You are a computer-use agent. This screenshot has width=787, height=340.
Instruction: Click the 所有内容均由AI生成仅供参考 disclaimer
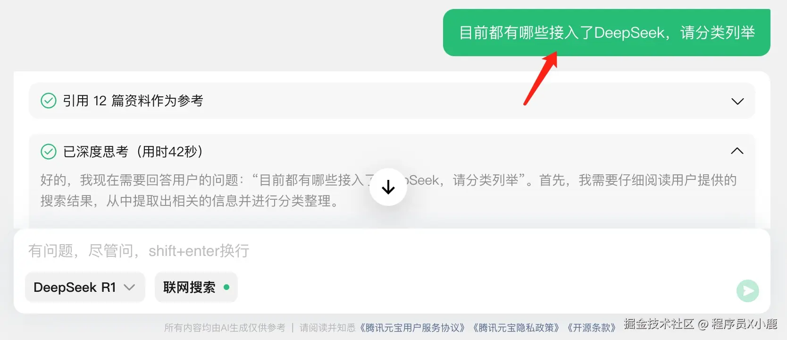pyautogui.click(x=225, y=328)
